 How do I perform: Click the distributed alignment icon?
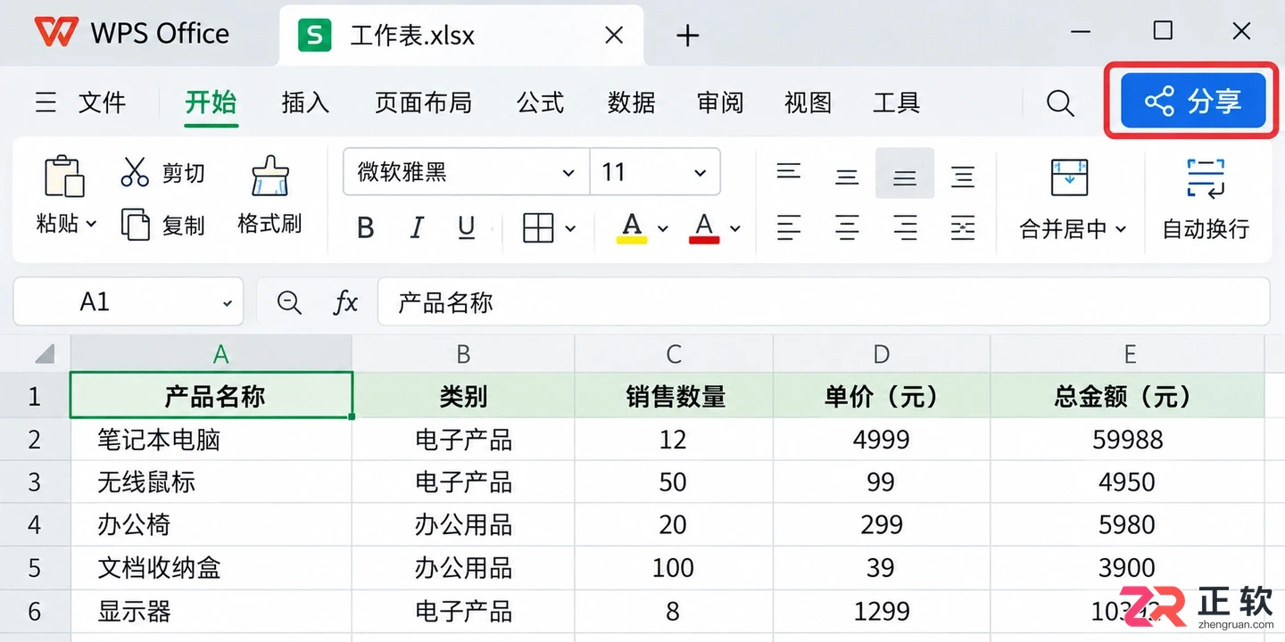coord(963,228)
